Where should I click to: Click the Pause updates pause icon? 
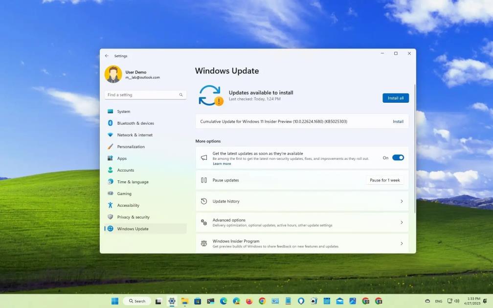click(204, 180)
